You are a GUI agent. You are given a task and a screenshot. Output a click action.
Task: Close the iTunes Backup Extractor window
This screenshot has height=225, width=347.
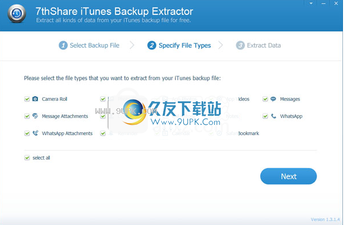click(336, 3)
